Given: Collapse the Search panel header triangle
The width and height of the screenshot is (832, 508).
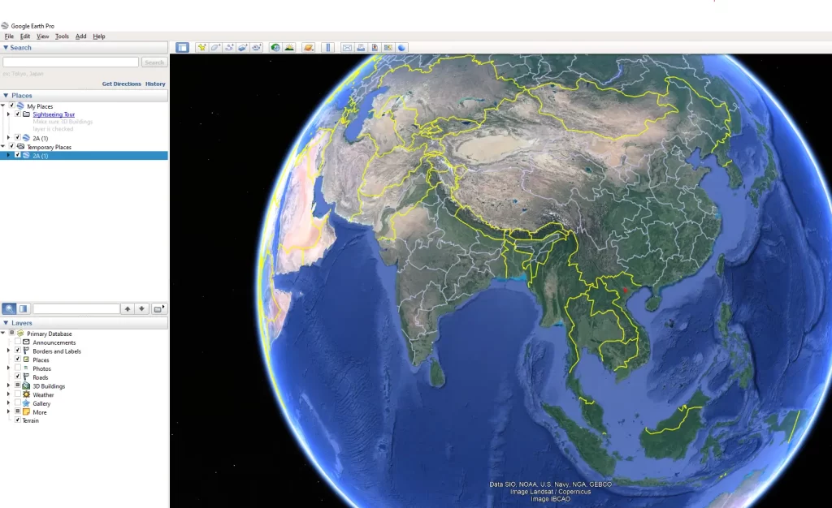Looking at the screenshot, I should [x=6, y=48].
